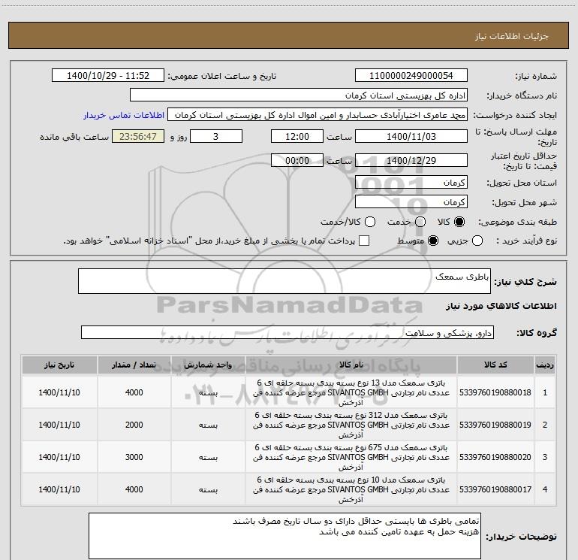Image resolution: width=578 pixels, height=560 pixels.
Task: Choose the متوسط purchase process option
Action: click(x=433, y=241)
